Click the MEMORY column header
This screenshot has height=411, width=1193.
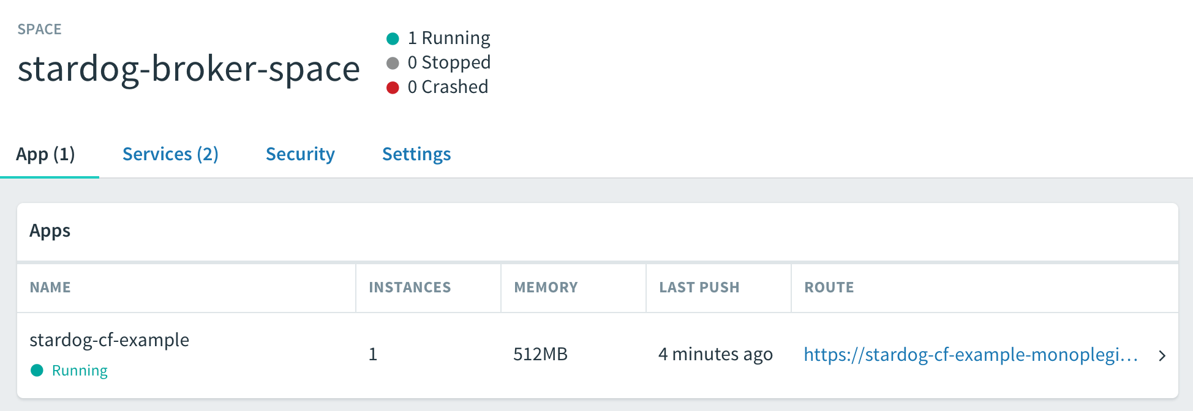[546, 287]
